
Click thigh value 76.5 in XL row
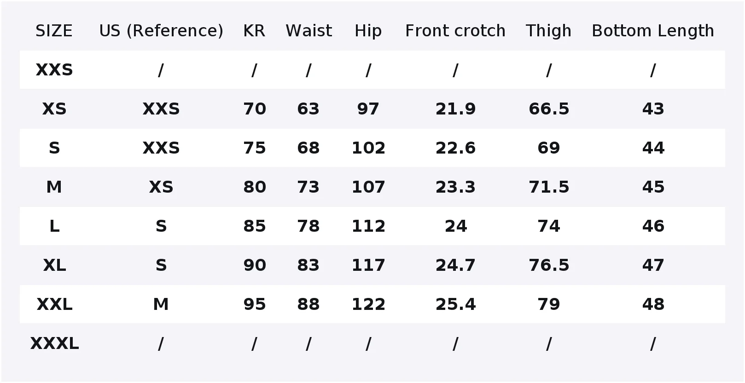tap(549, 265)
